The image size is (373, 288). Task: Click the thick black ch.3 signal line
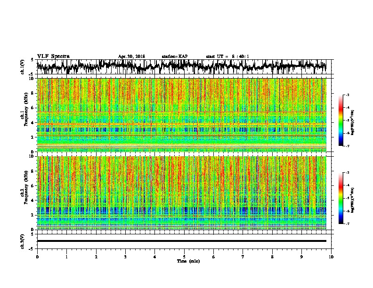181,241
